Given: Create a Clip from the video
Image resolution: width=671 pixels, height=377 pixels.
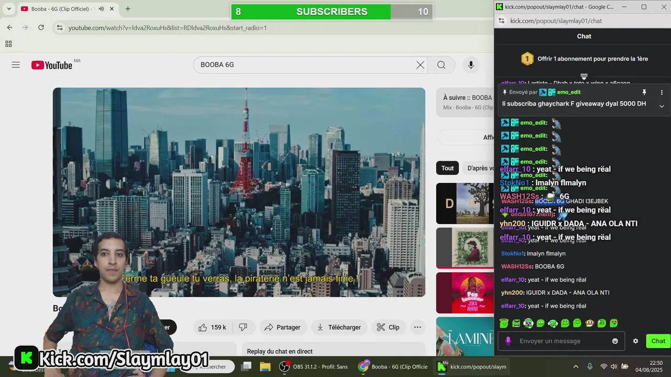Looking at the screenshot, I should point(388,327).
